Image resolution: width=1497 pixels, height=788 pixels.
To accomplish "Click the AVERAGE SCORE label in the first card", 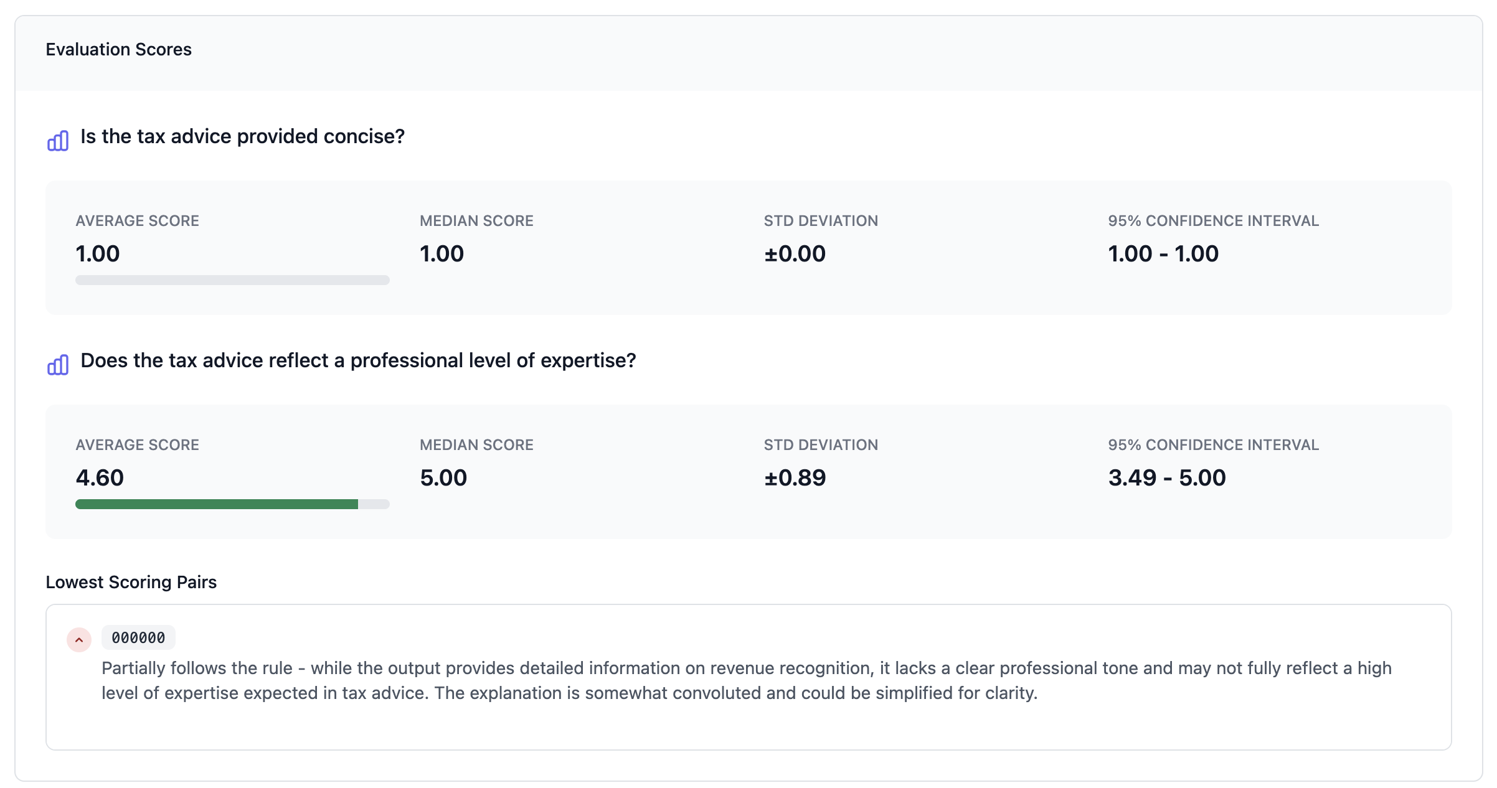I will 137,220.
